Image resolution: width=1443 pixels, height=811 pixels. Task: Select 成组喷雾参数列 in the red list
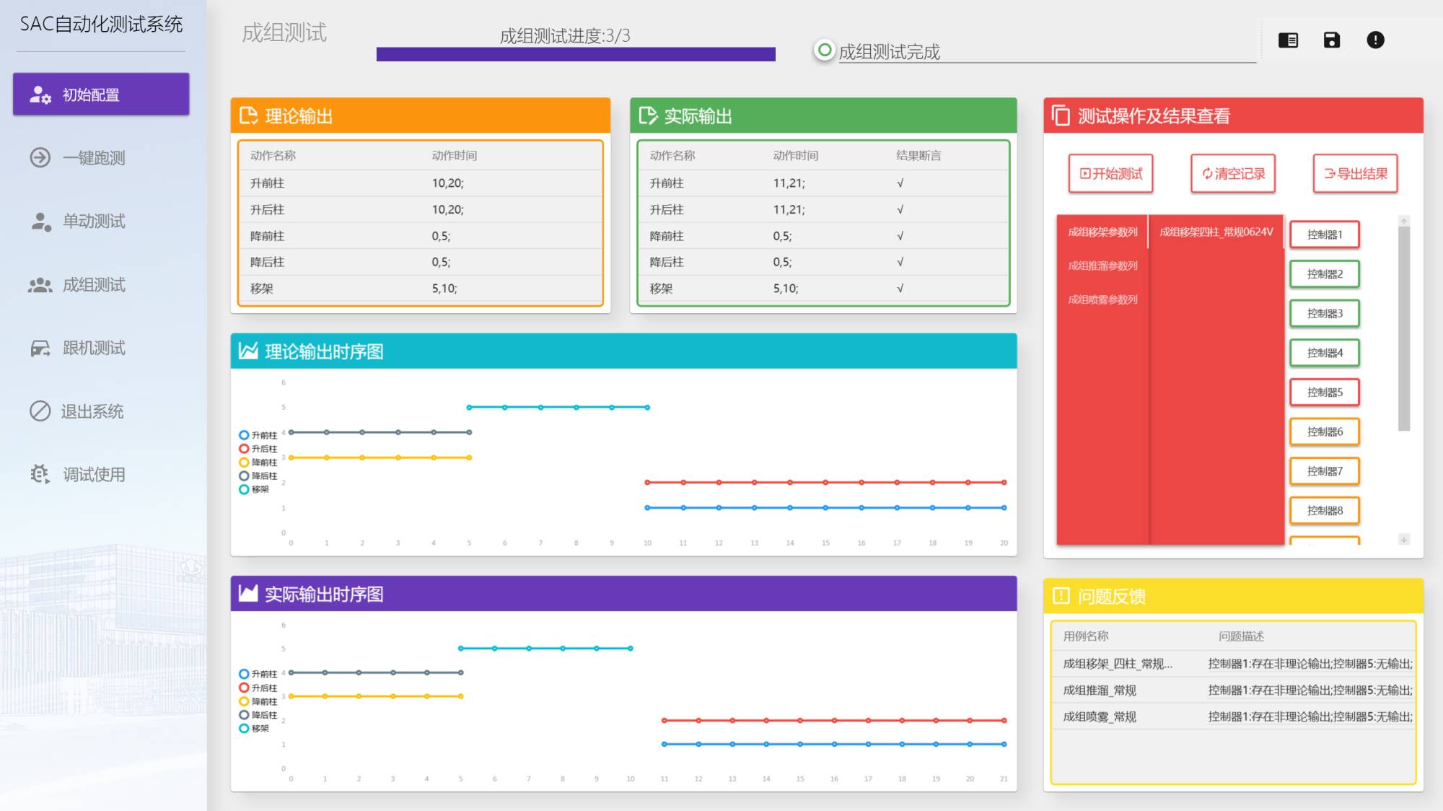(x=1102, y=299)
